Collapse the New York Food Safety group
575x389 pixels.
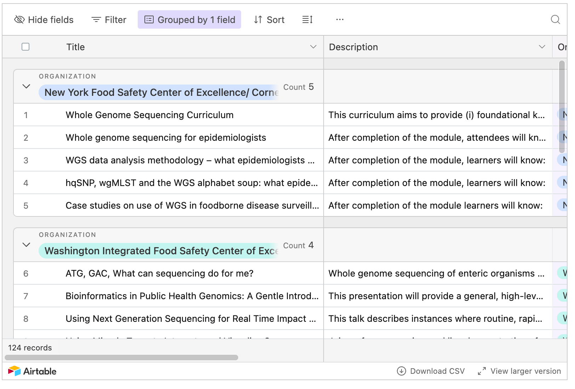pyautogui.click(x=25, y=86)
